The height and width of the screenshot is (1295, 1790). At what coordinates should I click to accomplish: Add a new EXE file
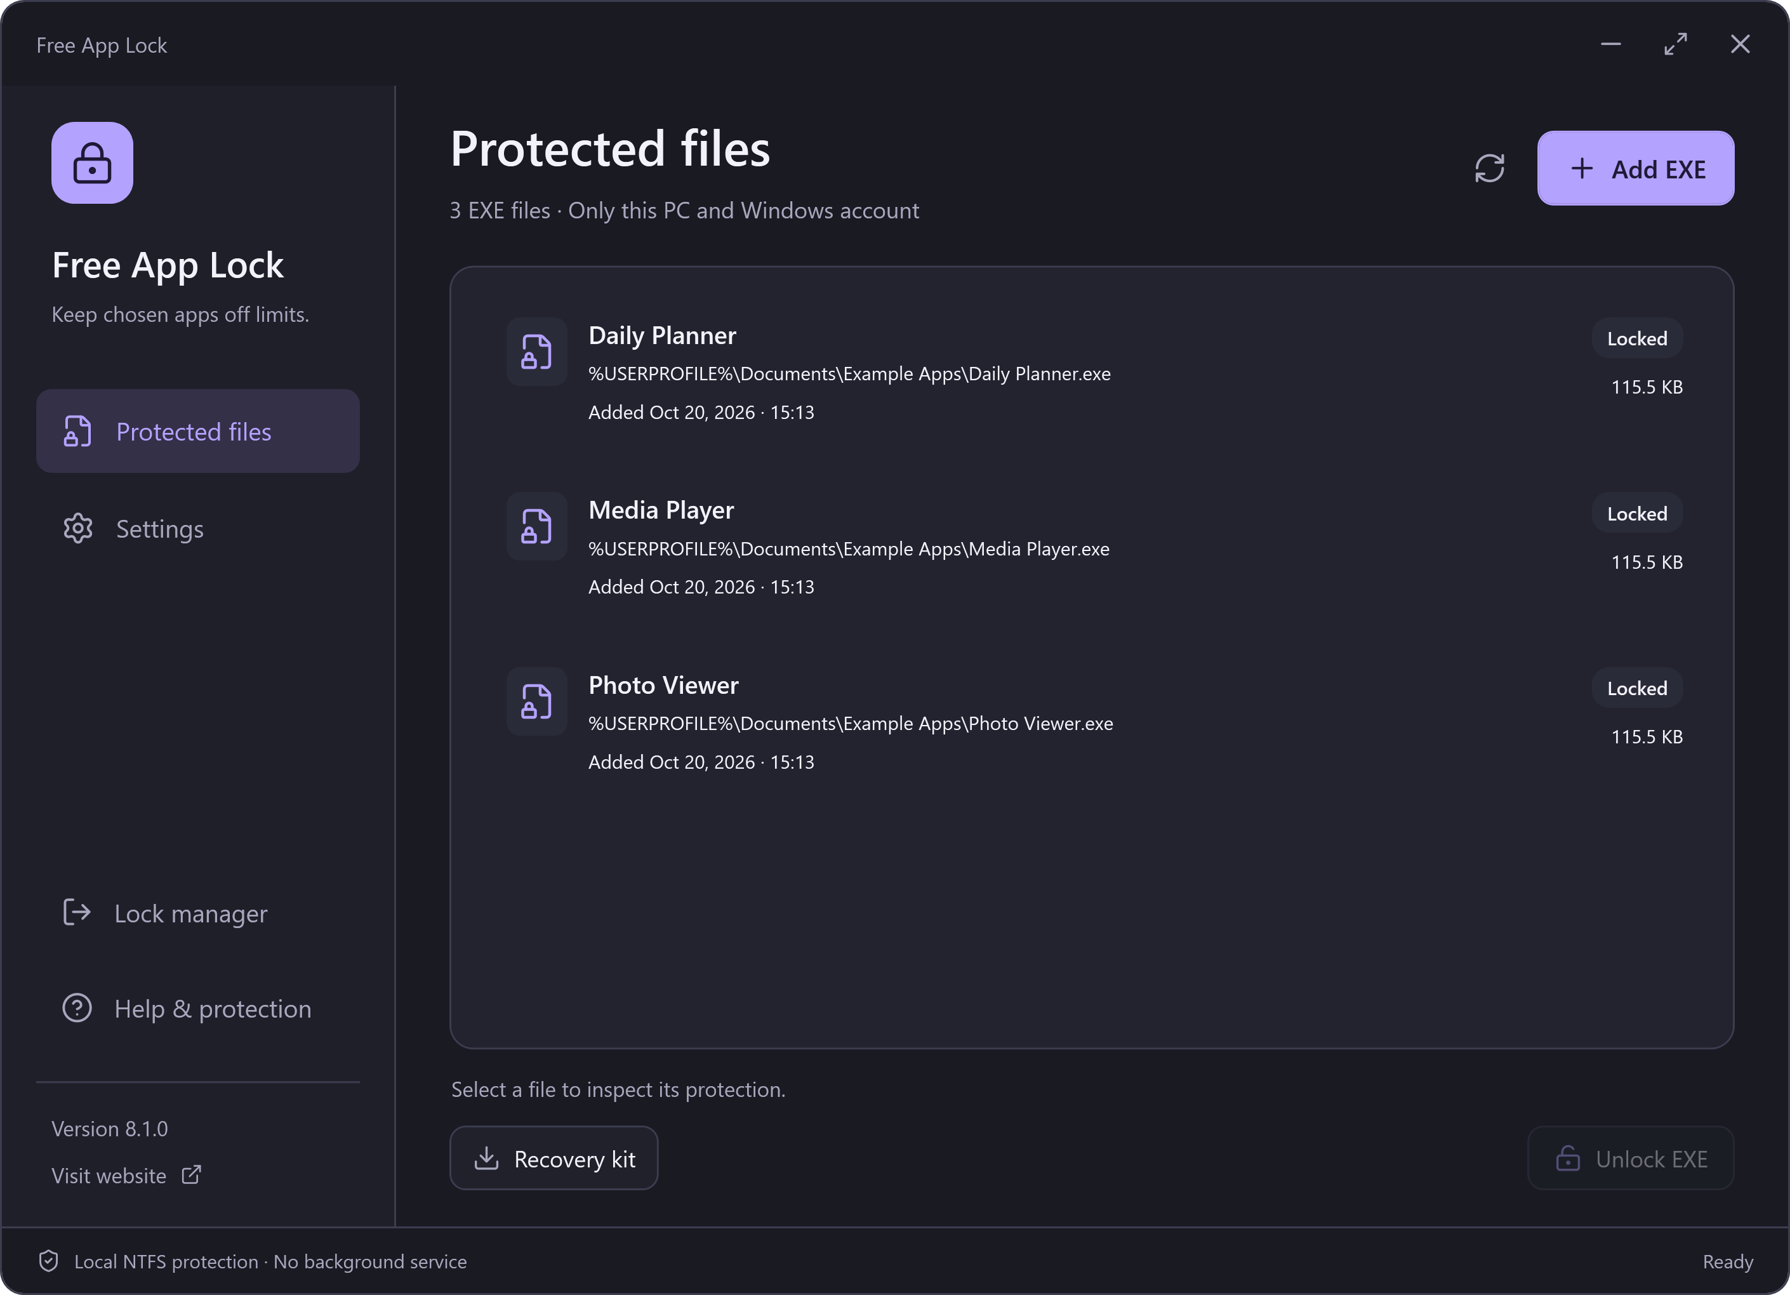click(x=1635, y=168)
